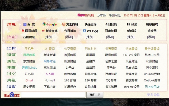Open 快递查询 in the 常用 row
This screenshot has height=106, width=169.
coord(91,24)
